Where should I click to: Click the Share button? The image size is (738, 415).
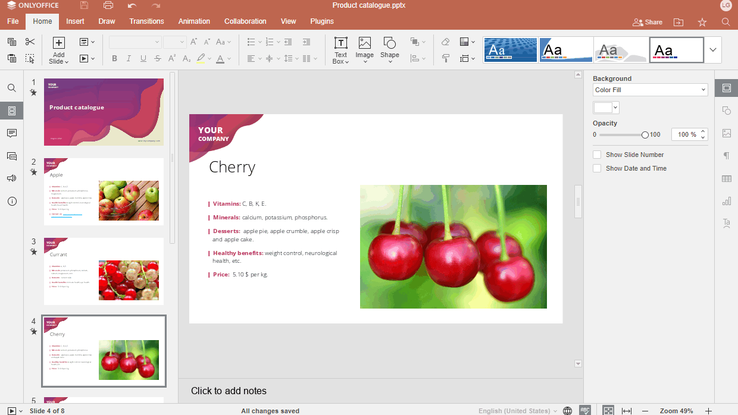(648, 22)
